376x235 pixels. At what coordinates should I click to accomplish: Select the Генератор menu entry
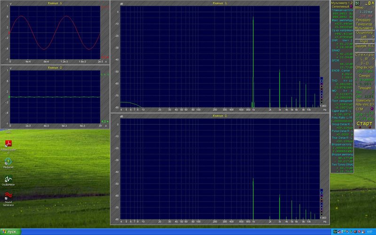(364, 24)
